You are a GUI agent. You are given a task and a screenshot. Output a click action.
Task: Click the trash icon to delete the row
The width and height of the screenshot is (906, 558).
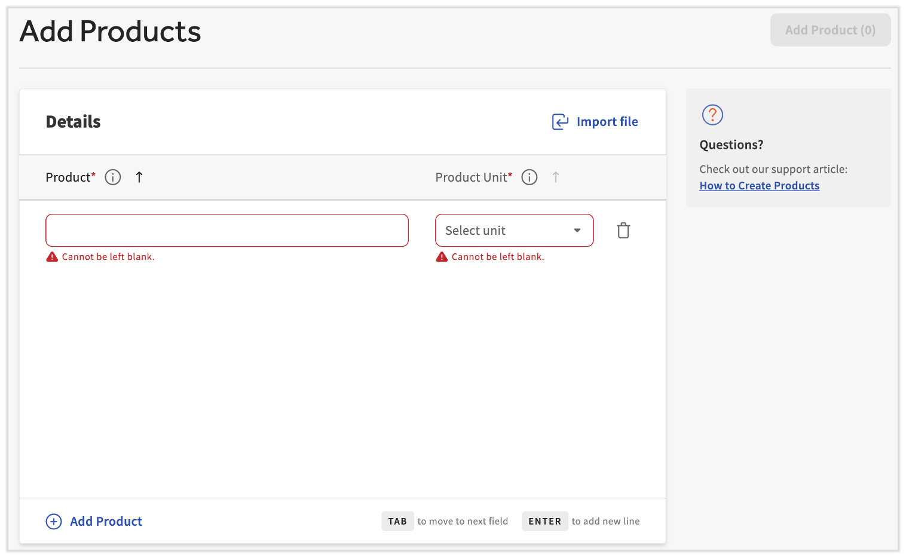click(623, 230)
